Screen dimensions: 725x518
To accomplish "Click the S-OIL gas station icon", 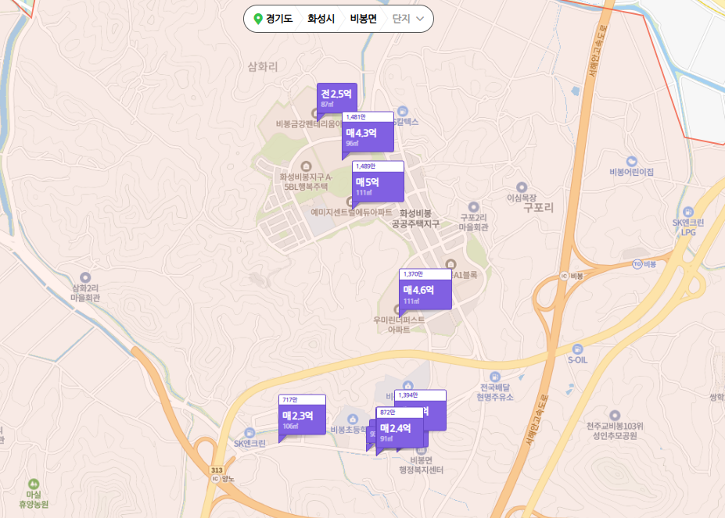I will point(577,349).
